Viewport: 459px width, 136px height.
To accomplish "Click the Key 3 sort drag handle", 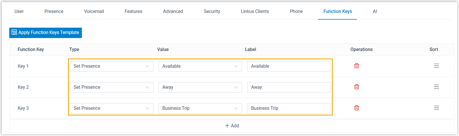I will click(x=437, y=108).
